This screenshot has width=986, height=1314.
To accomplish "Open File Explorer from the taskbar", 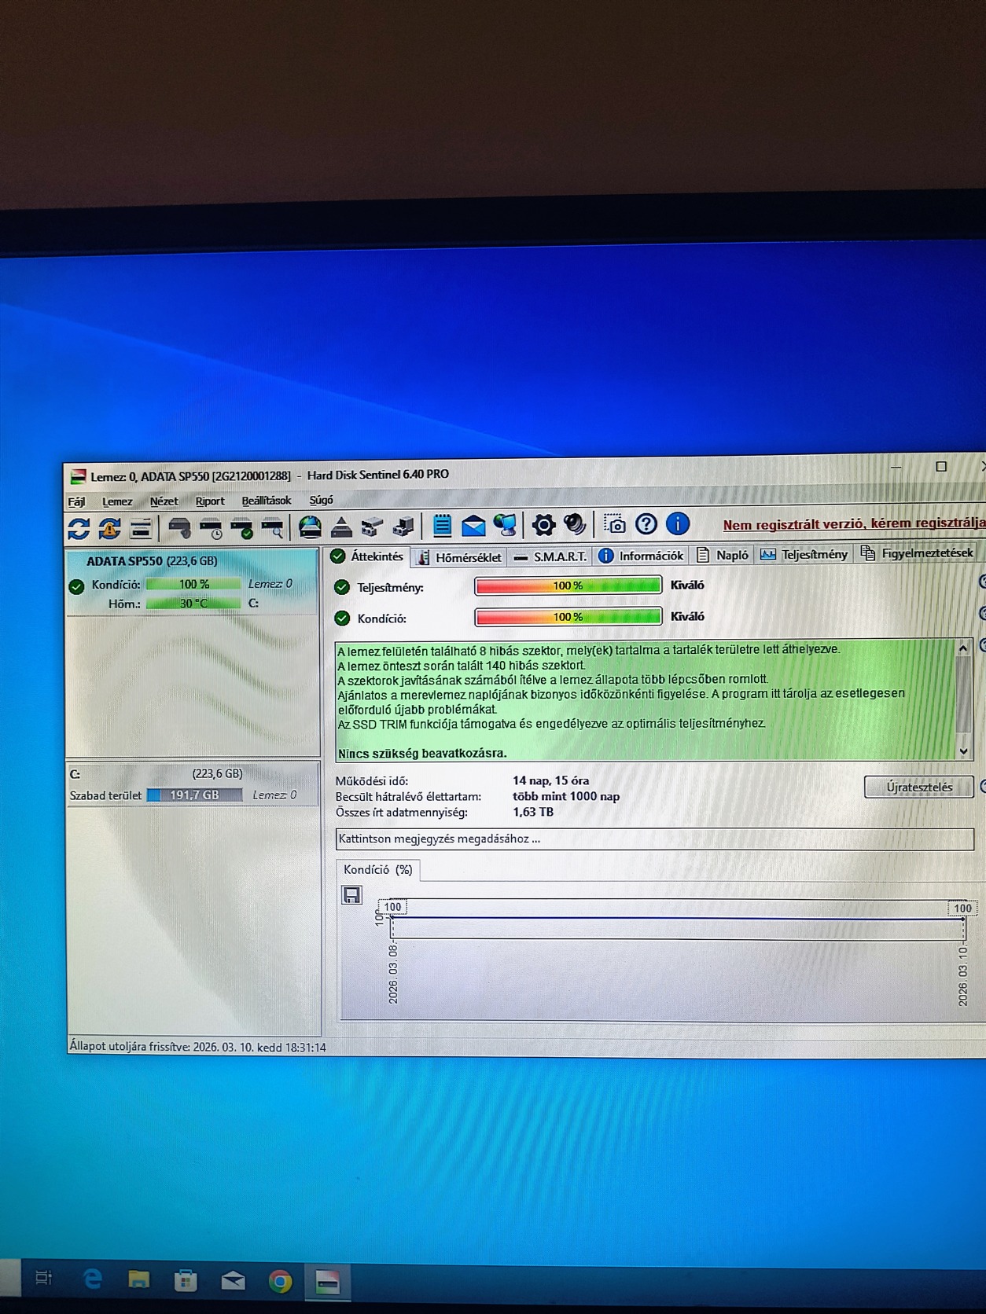I will 139,1280.
